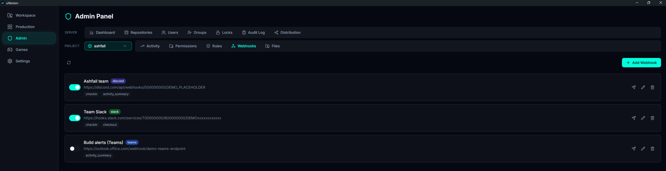Open the ashfall project dropdown
Image resolution: width=666 pixels, height=171 pixels.
click(108, 46)
